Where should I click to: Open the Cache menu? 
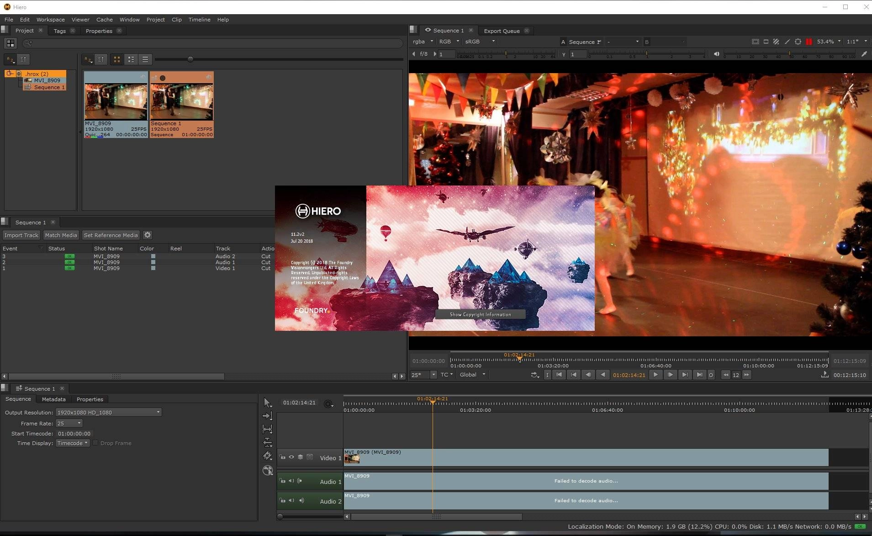pyautogui.click(x=104, y=20)
